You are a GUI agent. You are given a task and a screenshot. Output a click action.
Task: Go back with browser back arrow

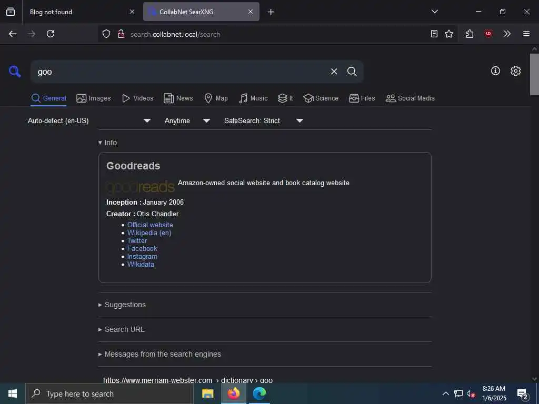13,34
